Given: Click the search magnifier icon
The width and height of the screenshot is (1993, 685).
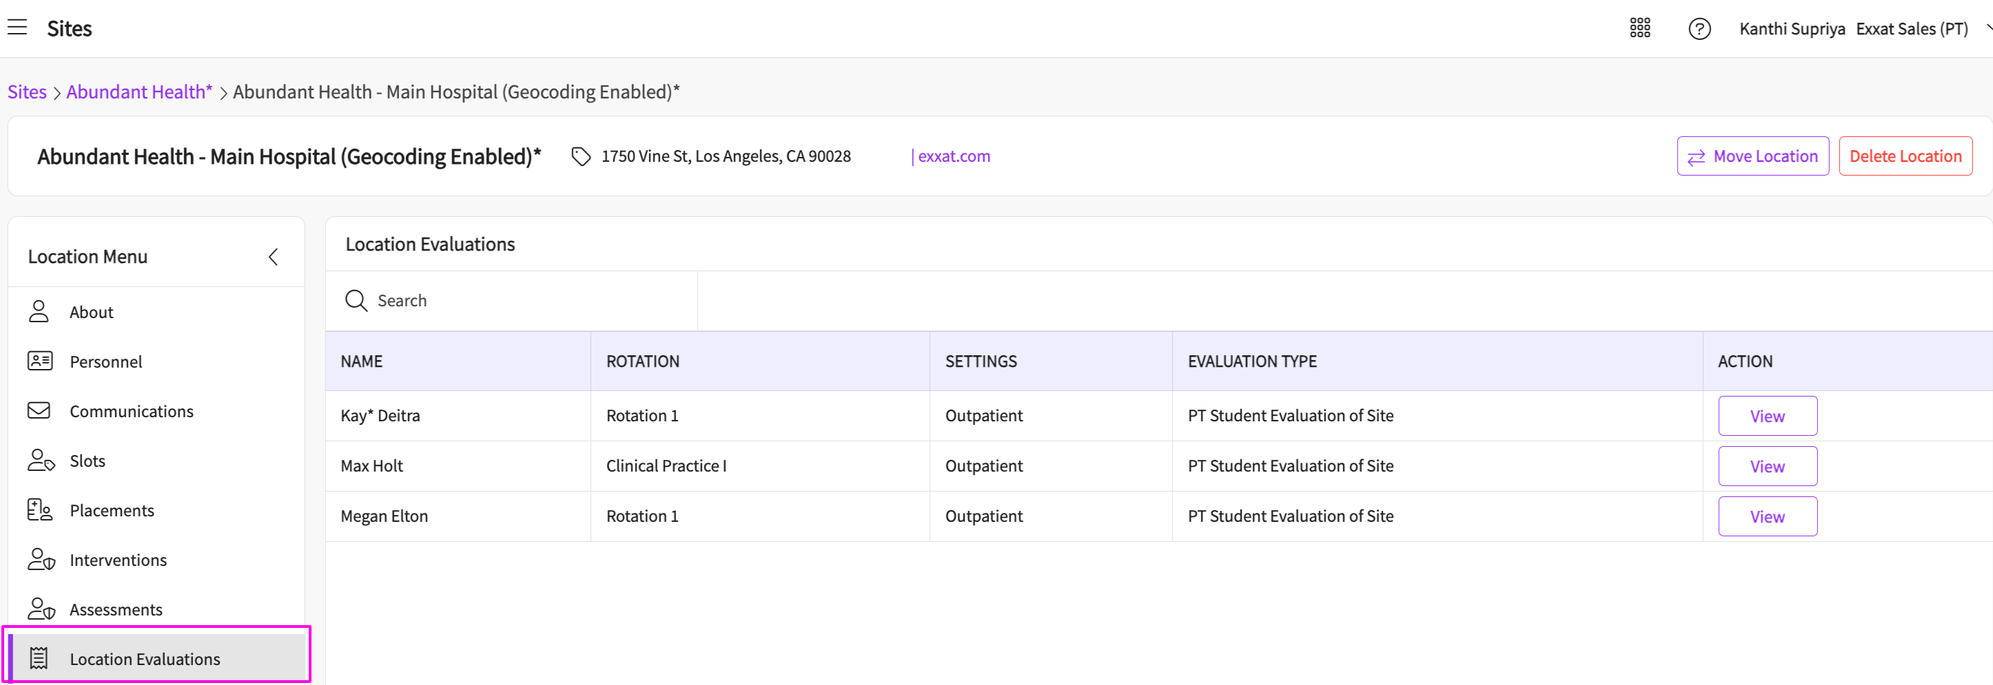Looking at the screenshot, I should click(x=356, y=301).
